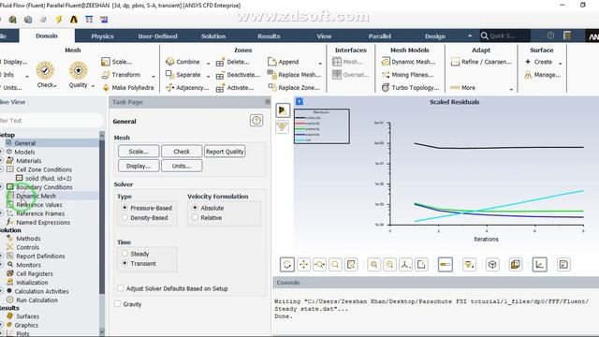
Task: Open the Surface Create dropdown arrow
Action: tap(560, 64)
